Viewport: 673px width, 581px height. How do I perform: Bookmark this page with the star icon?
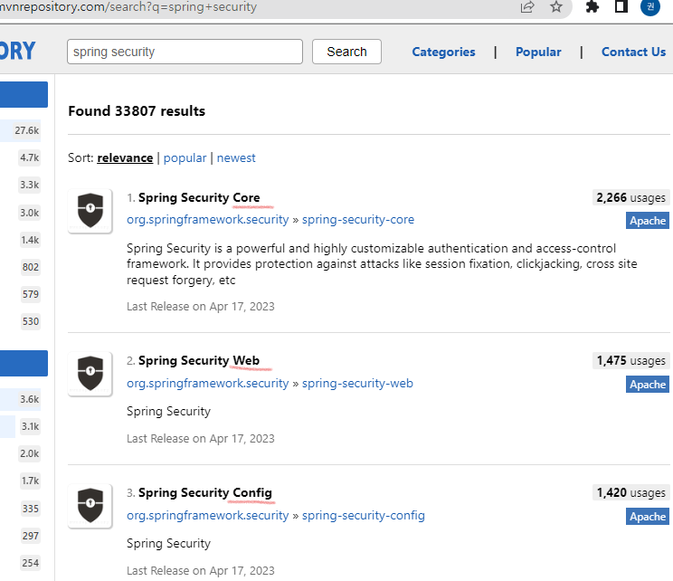pos(555,7)
